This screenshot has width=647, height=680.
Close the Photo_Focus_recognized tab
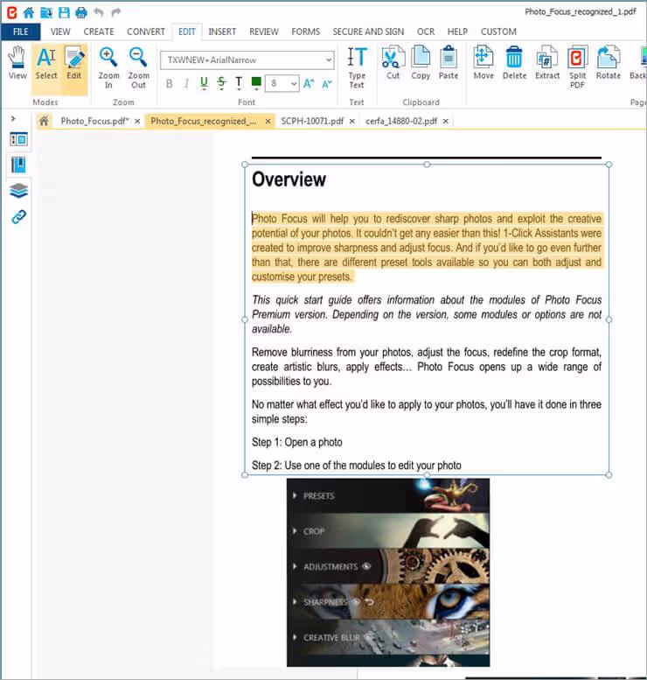268,122
